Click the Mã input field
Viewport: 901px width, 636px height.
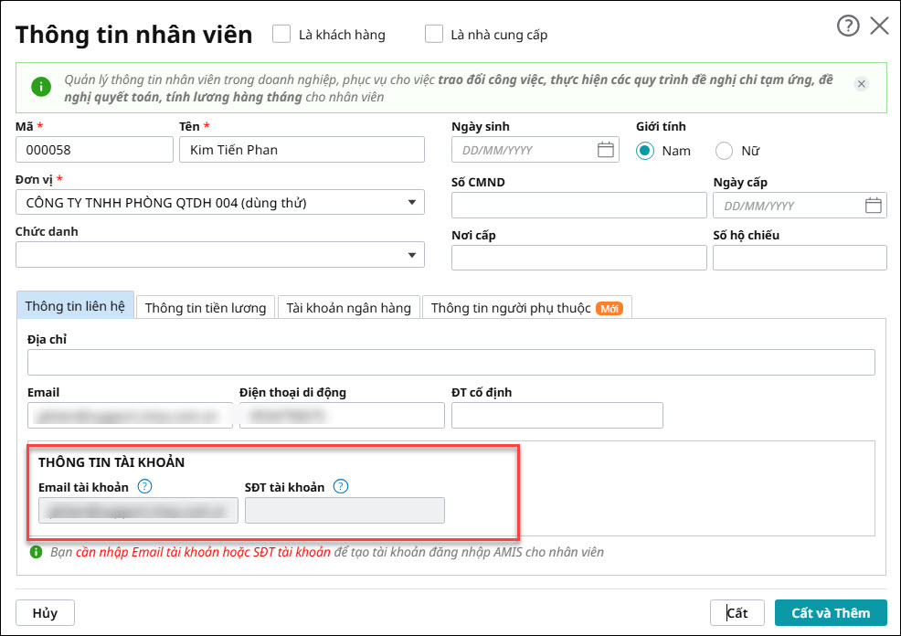[94, 149]
